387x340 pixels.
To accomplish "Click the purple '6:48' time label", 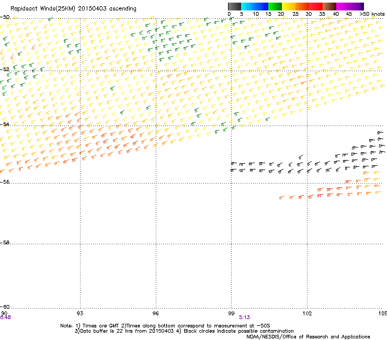I will (5, 318).
